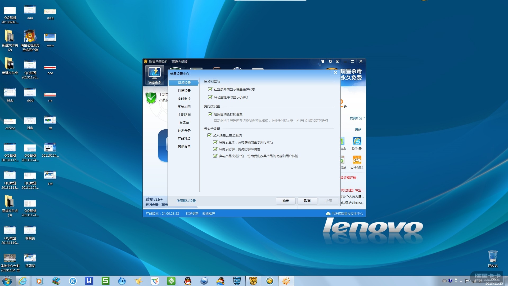
Task: Click the orange gear settings taskbar icon
Action: 286,281
